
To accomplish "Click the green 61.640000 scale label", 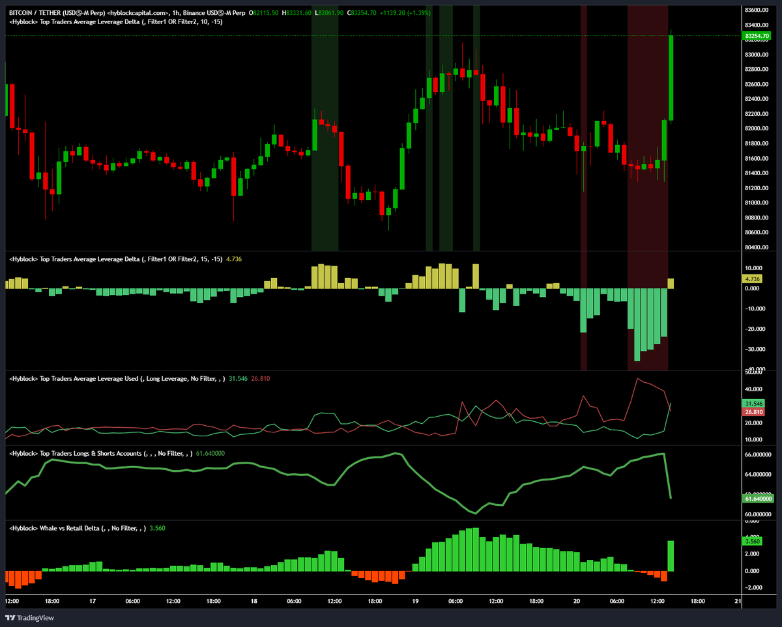I will point(759,499).
